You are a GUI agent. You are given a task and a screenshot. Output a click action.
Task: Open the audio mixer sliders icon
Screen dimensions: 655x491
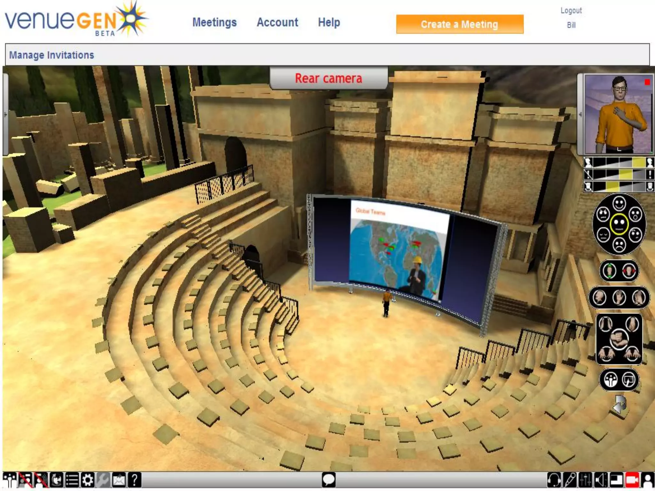585,480
